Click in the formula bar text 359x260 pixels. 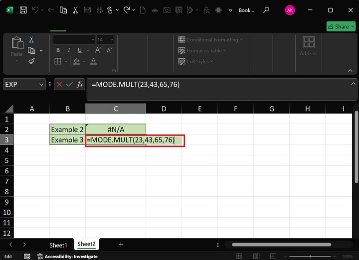(x=136, y=85)
